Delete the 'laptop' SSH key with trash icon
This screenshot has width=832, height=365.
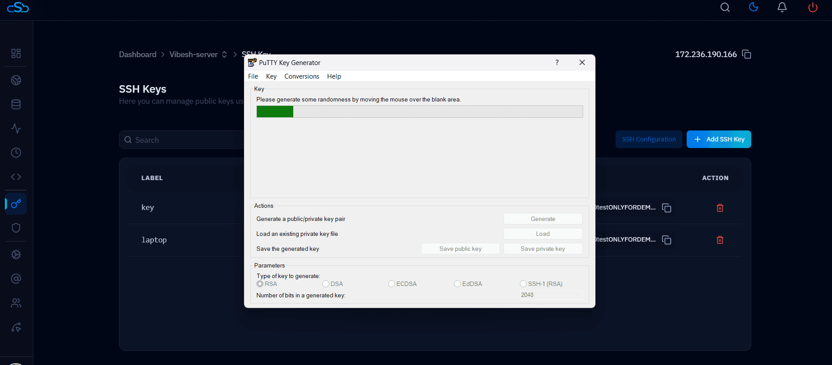click(x=720, y=240)
